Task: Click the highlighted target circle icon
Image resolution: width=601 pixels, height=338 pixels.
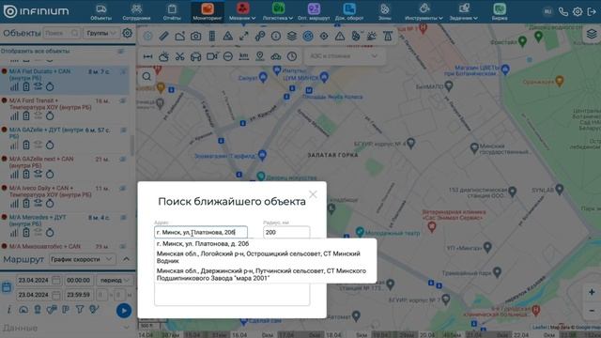Action: pyautogui.click(x=308, y=36)
